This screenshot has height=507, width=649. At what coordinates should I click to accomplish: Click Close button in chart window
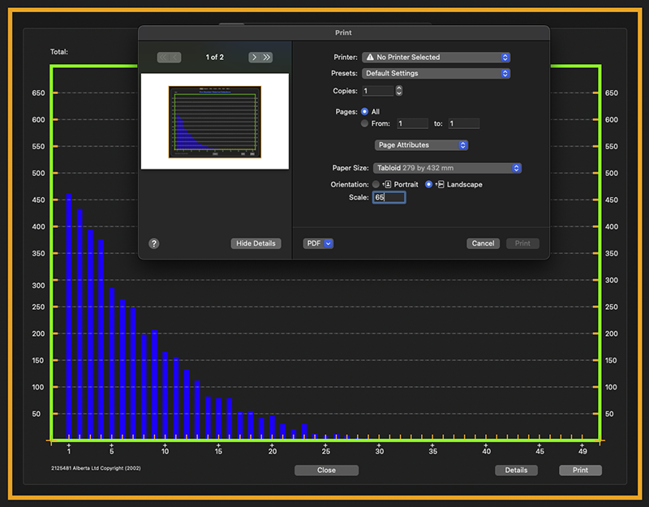tap(327, 470)
